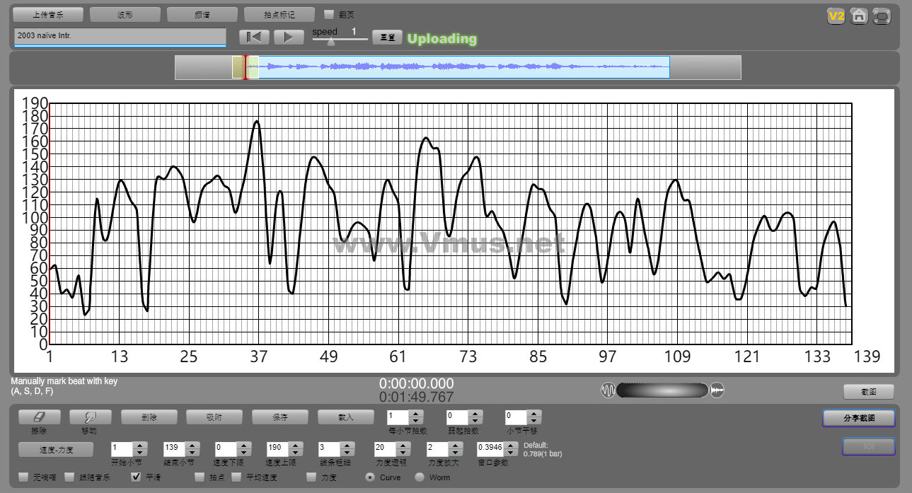Select the move 移动 tool
Screen dimensions: 912x493
[x=91, y=417]
